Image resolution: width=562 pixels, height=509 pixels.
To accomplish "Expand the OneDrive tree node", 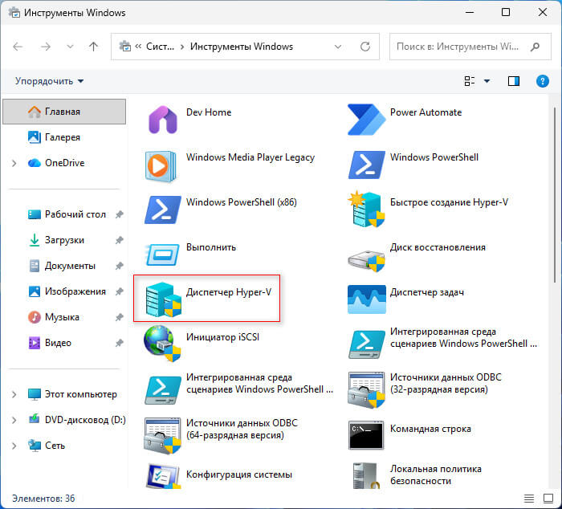I will (x=14, y=164).
